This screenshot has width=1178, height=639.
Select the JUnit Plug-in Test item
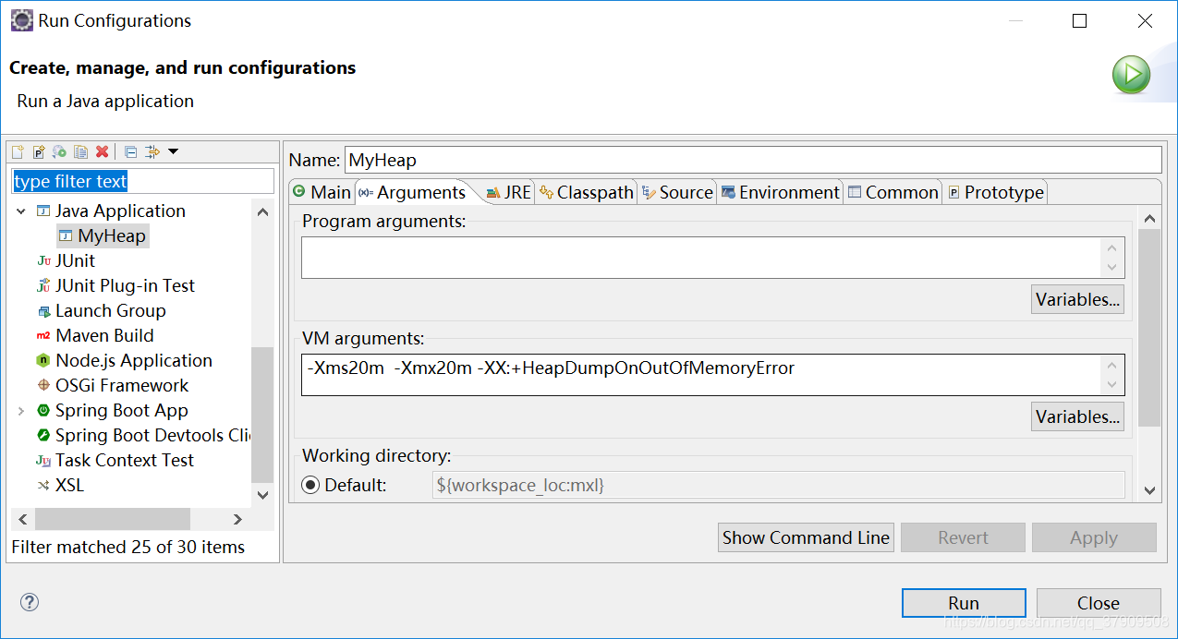pyautogui.click(x=124, y=286)
